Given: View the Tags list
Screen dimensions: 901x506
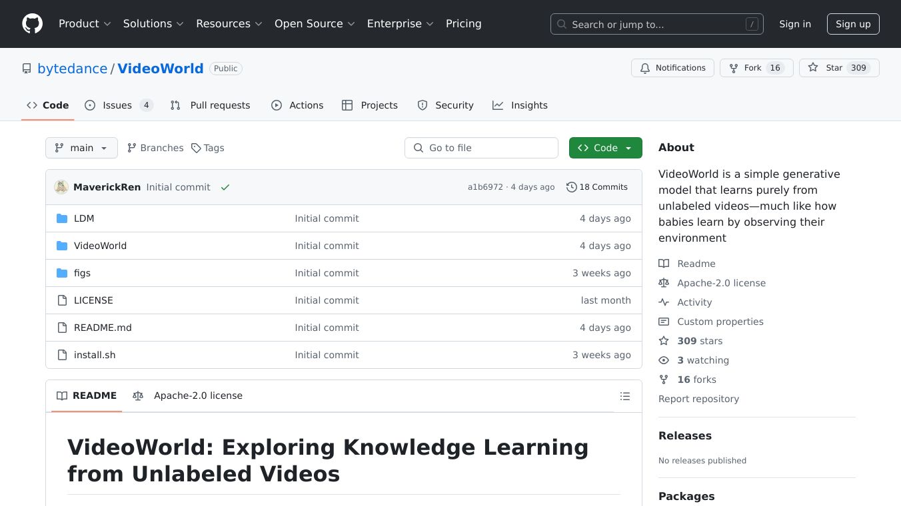Looking at the screenshot, I should (x=207, y=148).
